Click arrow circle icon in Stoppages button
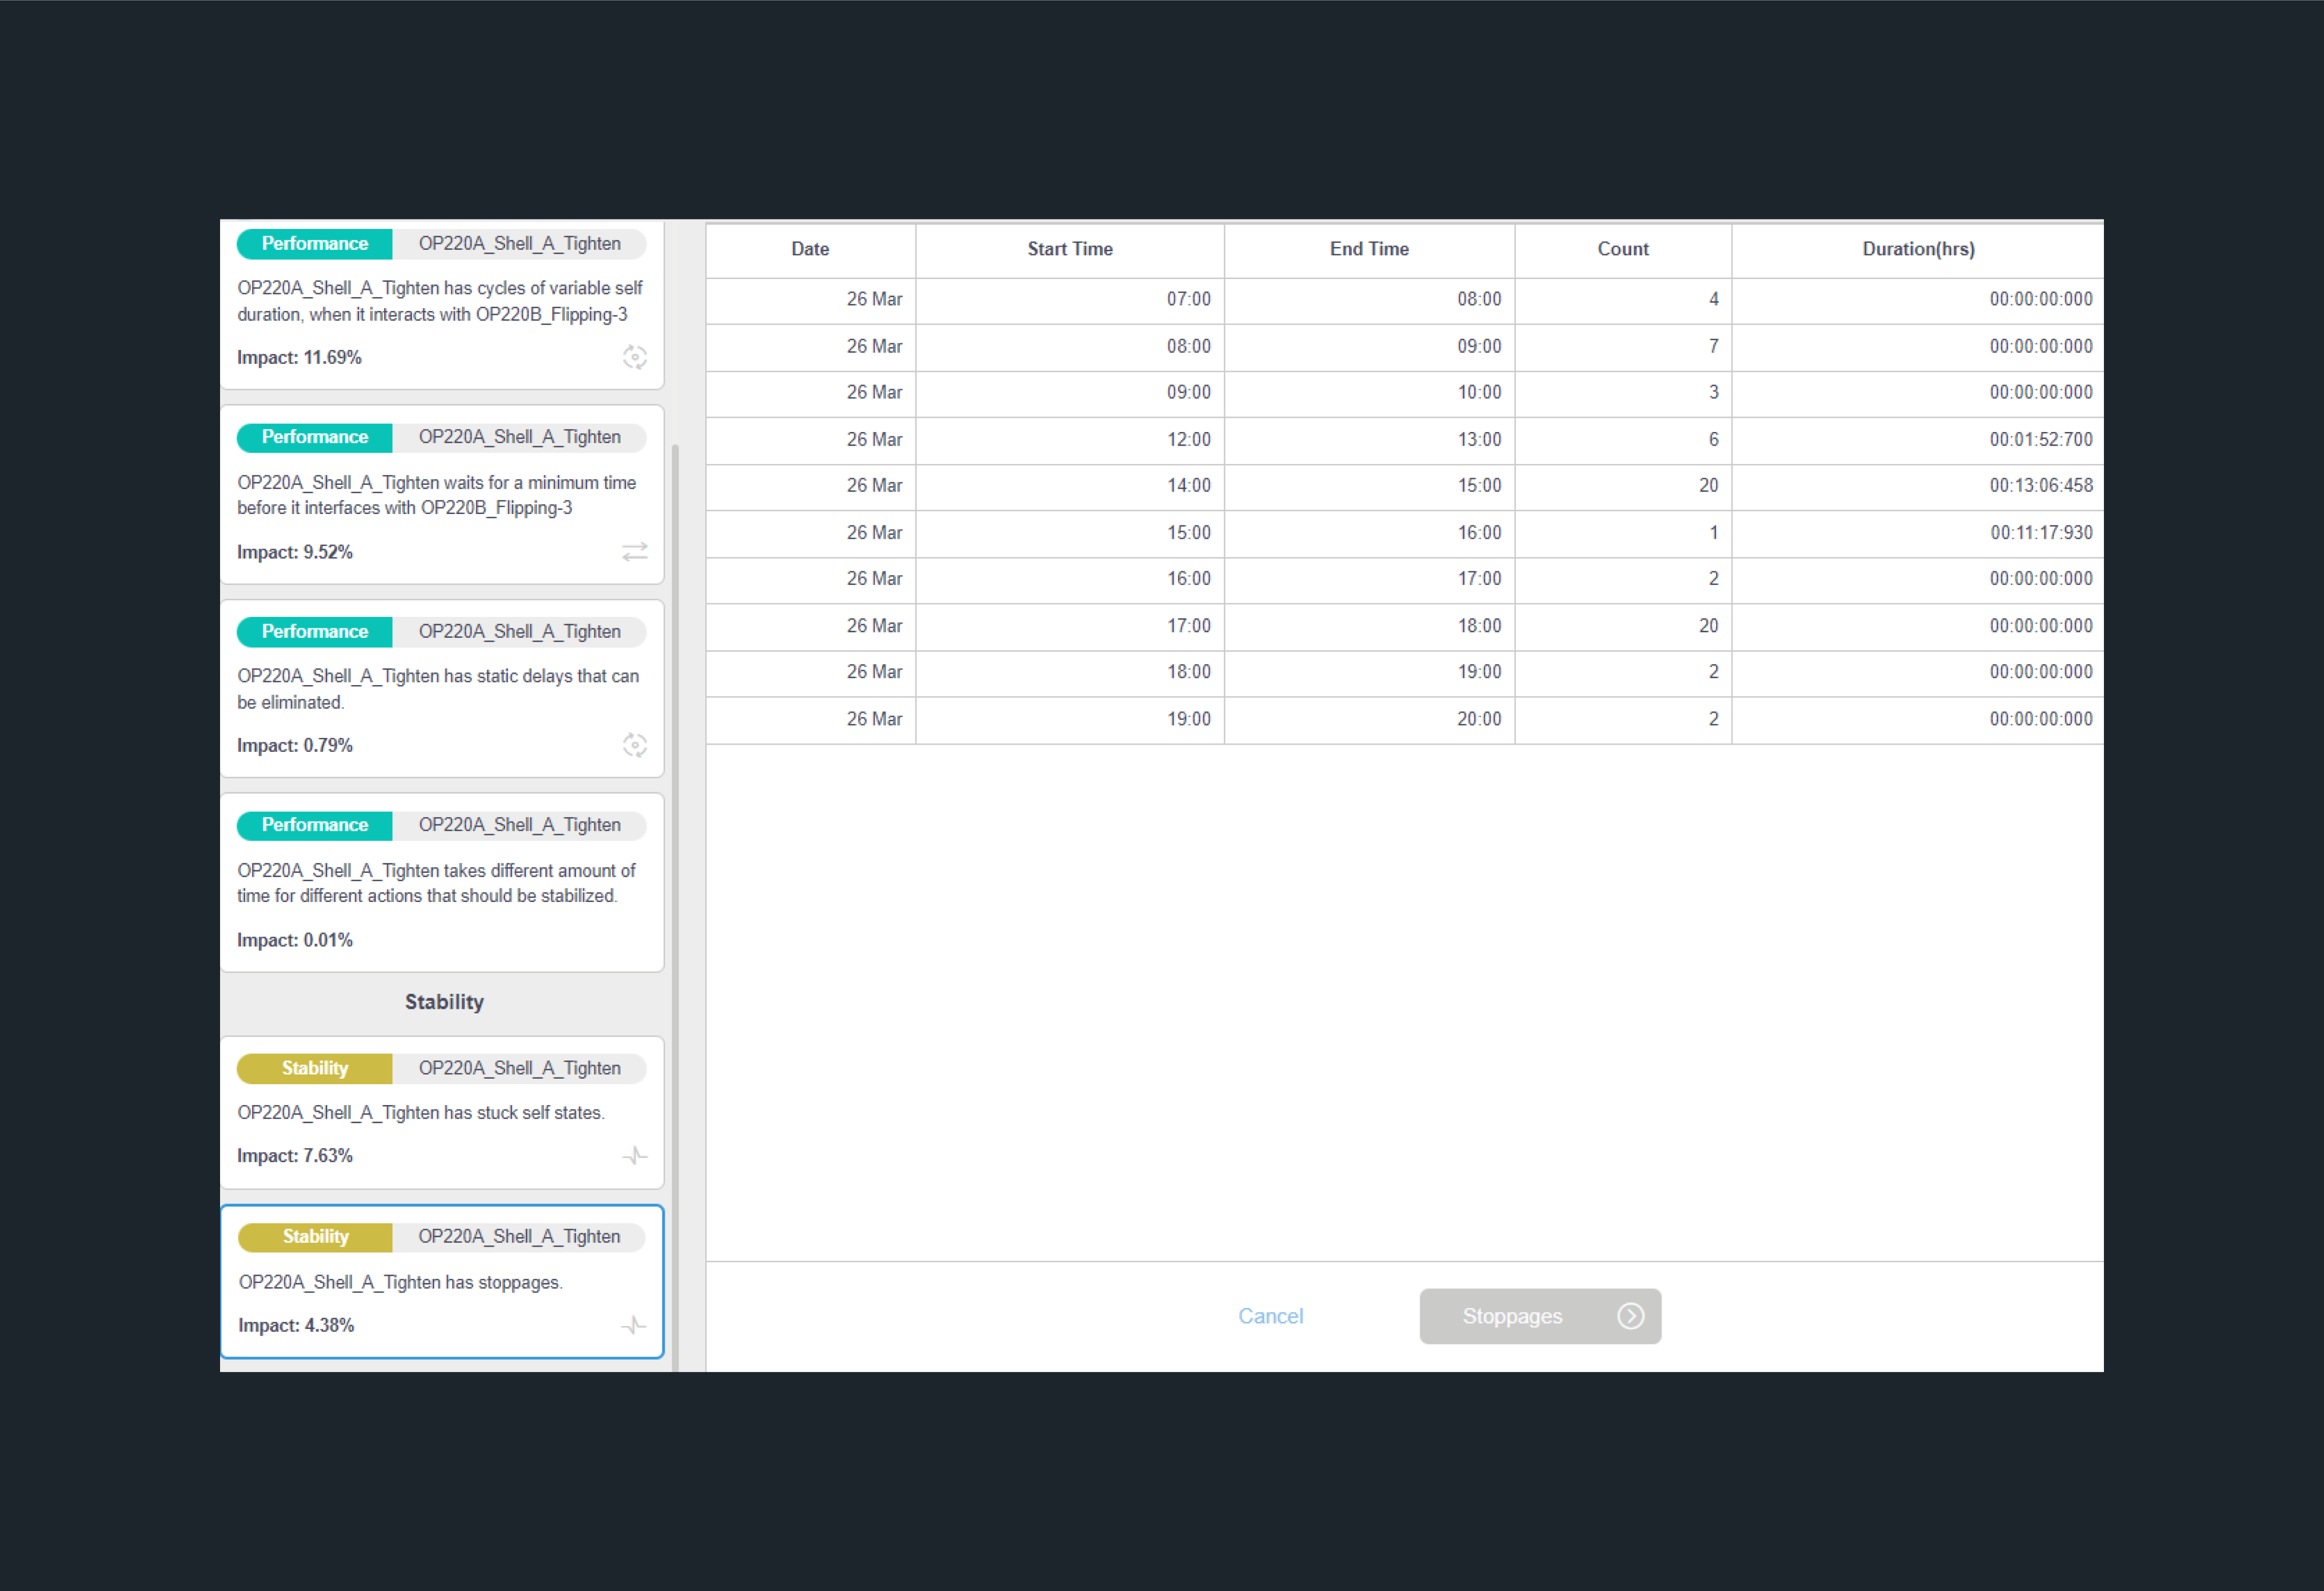Image resolution: width=2324 pixels, height=1591 pixels. click(1631, 1316)
